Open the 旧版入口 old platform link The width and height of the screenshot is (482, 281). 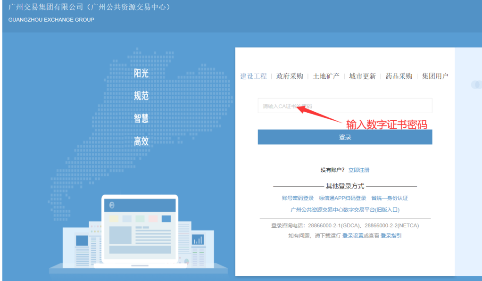click(x=345, y=210)
